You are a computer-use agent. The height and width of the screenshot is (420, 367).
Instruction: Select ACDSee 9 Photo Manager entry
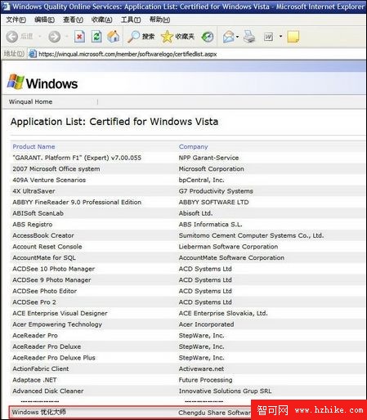click(51, 280)
